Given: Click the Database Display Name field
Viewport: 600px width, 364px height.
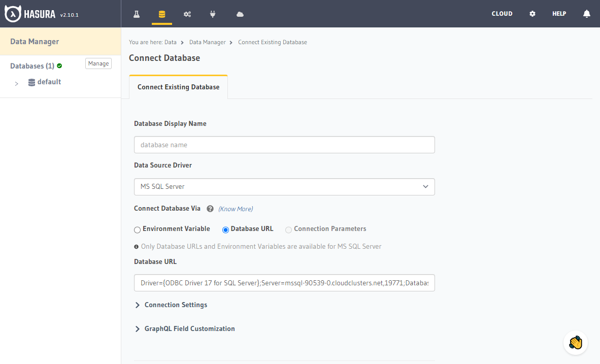Looking at the screenshot, I should pyautogui.click(x=284, y=145).
